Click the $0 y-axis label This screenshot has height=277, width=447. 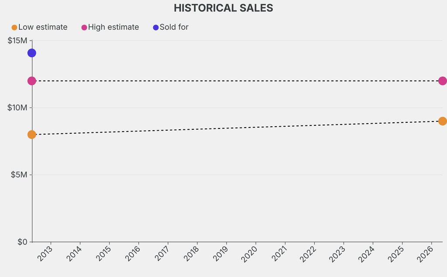click(22, 242)
